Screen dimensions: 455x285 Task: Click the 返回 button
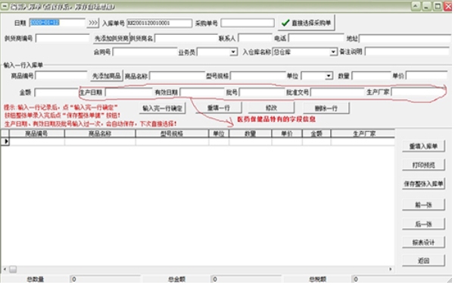(x=423, y=261)
